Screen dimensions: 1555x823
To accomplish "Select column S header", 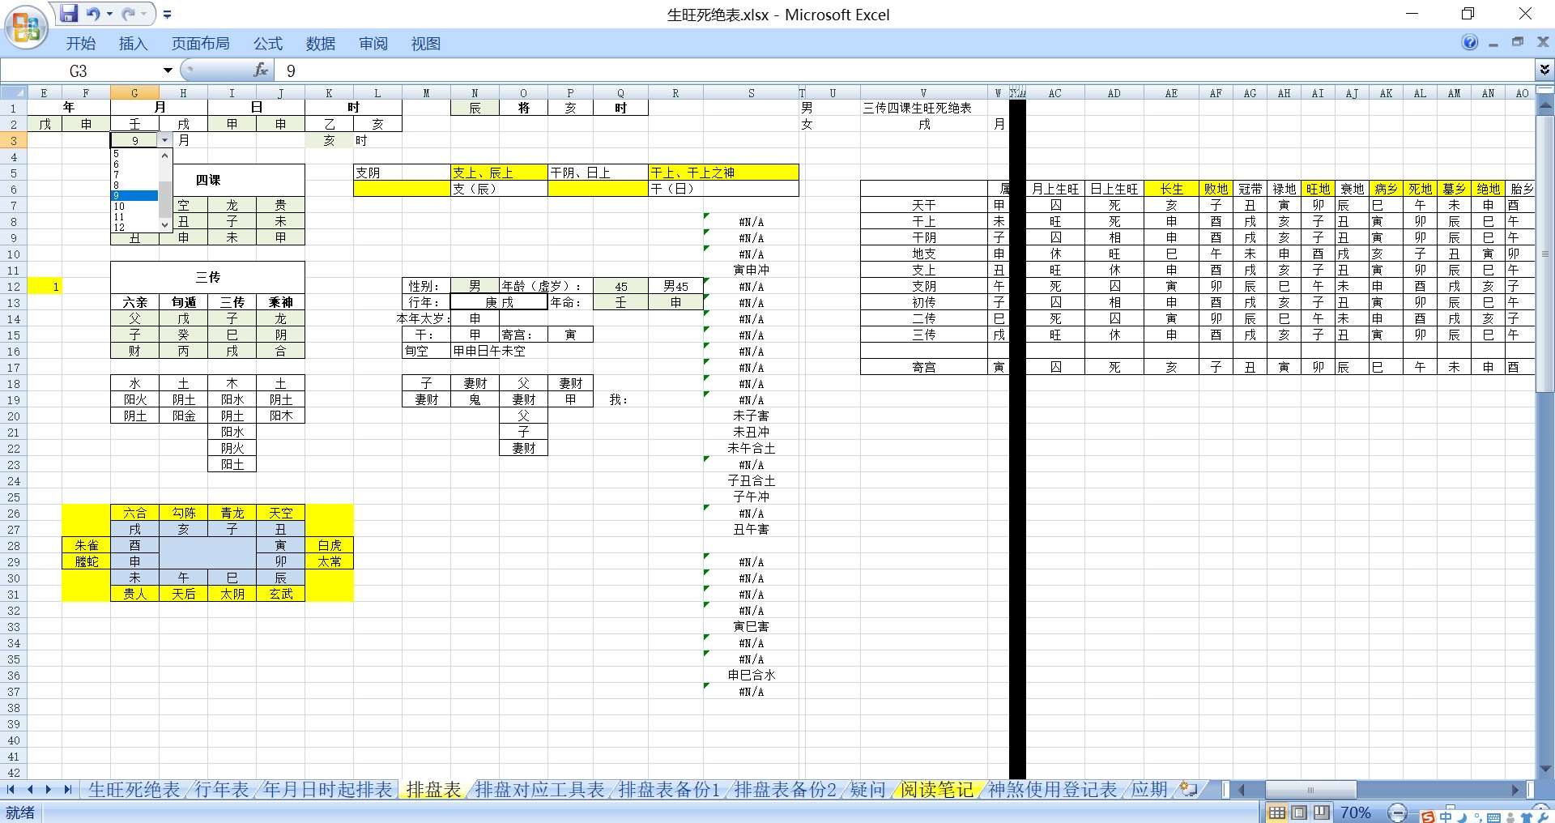I will coord(751,93).
